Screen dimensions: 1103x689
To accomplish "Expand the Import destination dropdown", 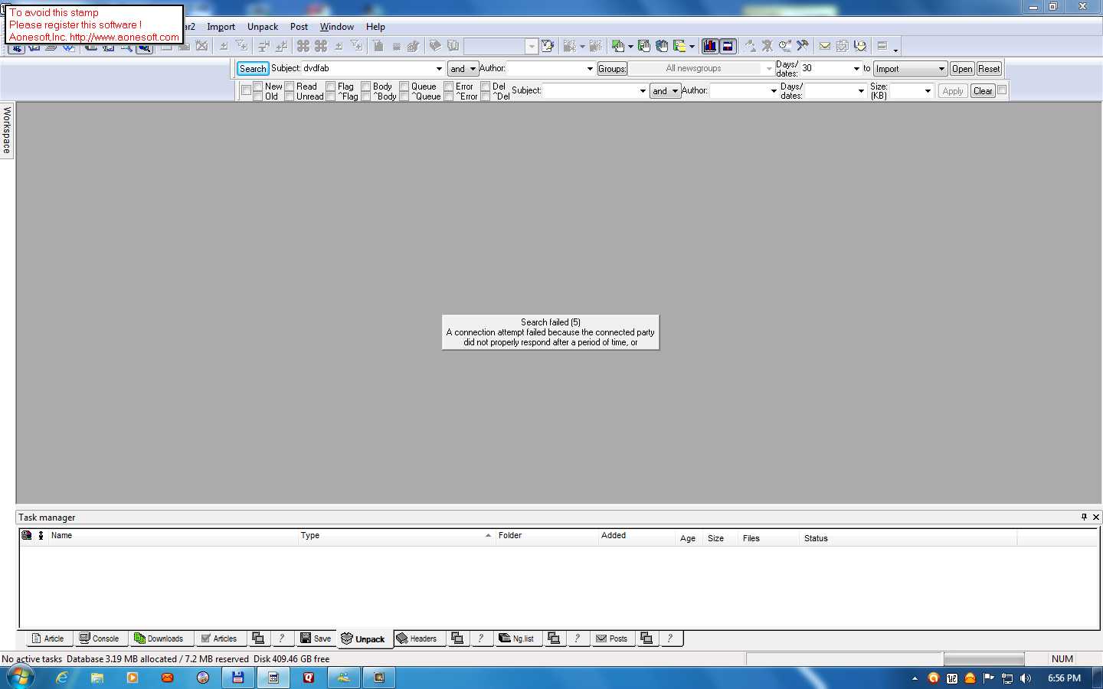I will [x=941, y=69].
